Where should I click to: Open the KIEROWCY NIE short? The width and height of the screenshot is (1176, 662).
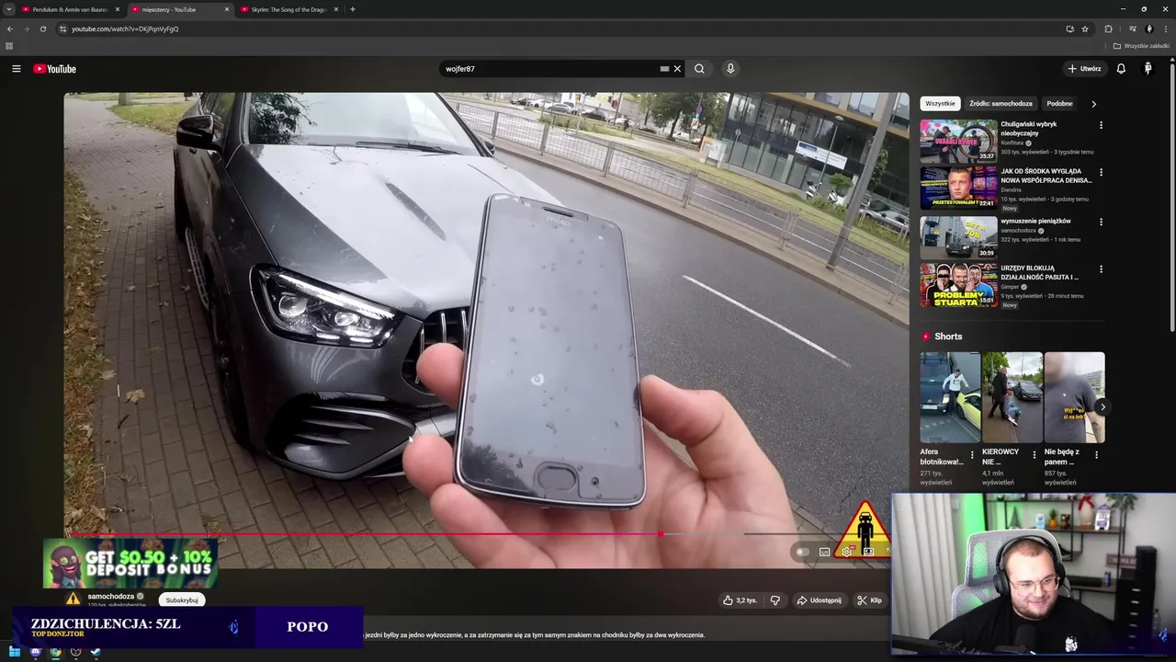click(1012, 397)
